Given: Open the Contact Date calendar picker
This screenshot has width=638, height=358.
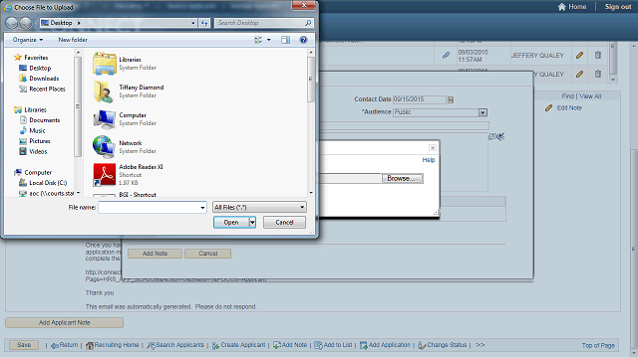Looking at the screenshot, I should pyautogui.click(x=451, y=99).
